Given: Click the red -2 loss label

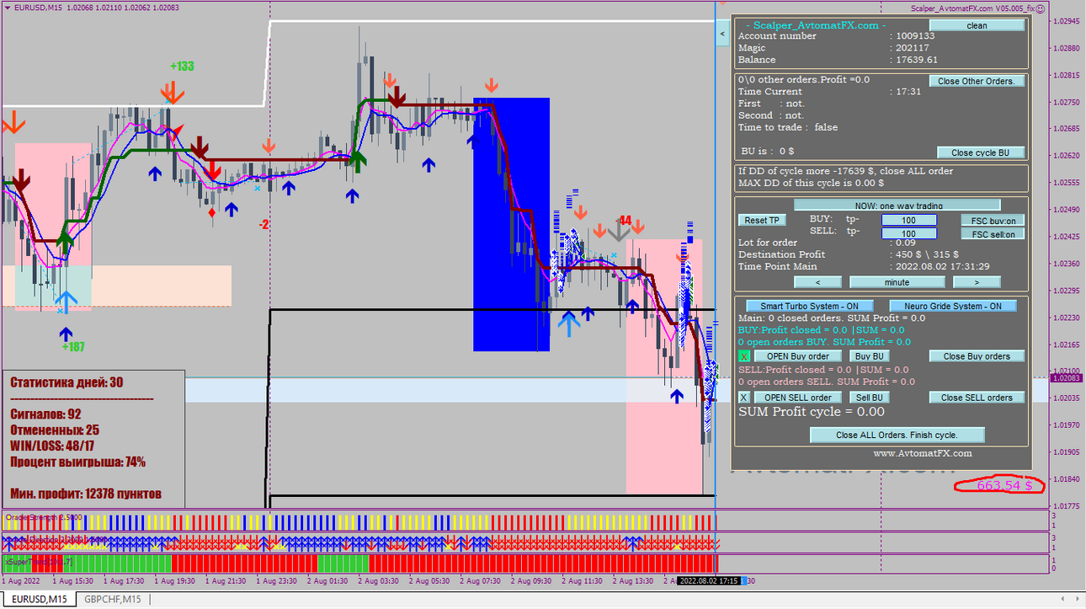Looking at the screenshot, I should (x=264, y=225).
